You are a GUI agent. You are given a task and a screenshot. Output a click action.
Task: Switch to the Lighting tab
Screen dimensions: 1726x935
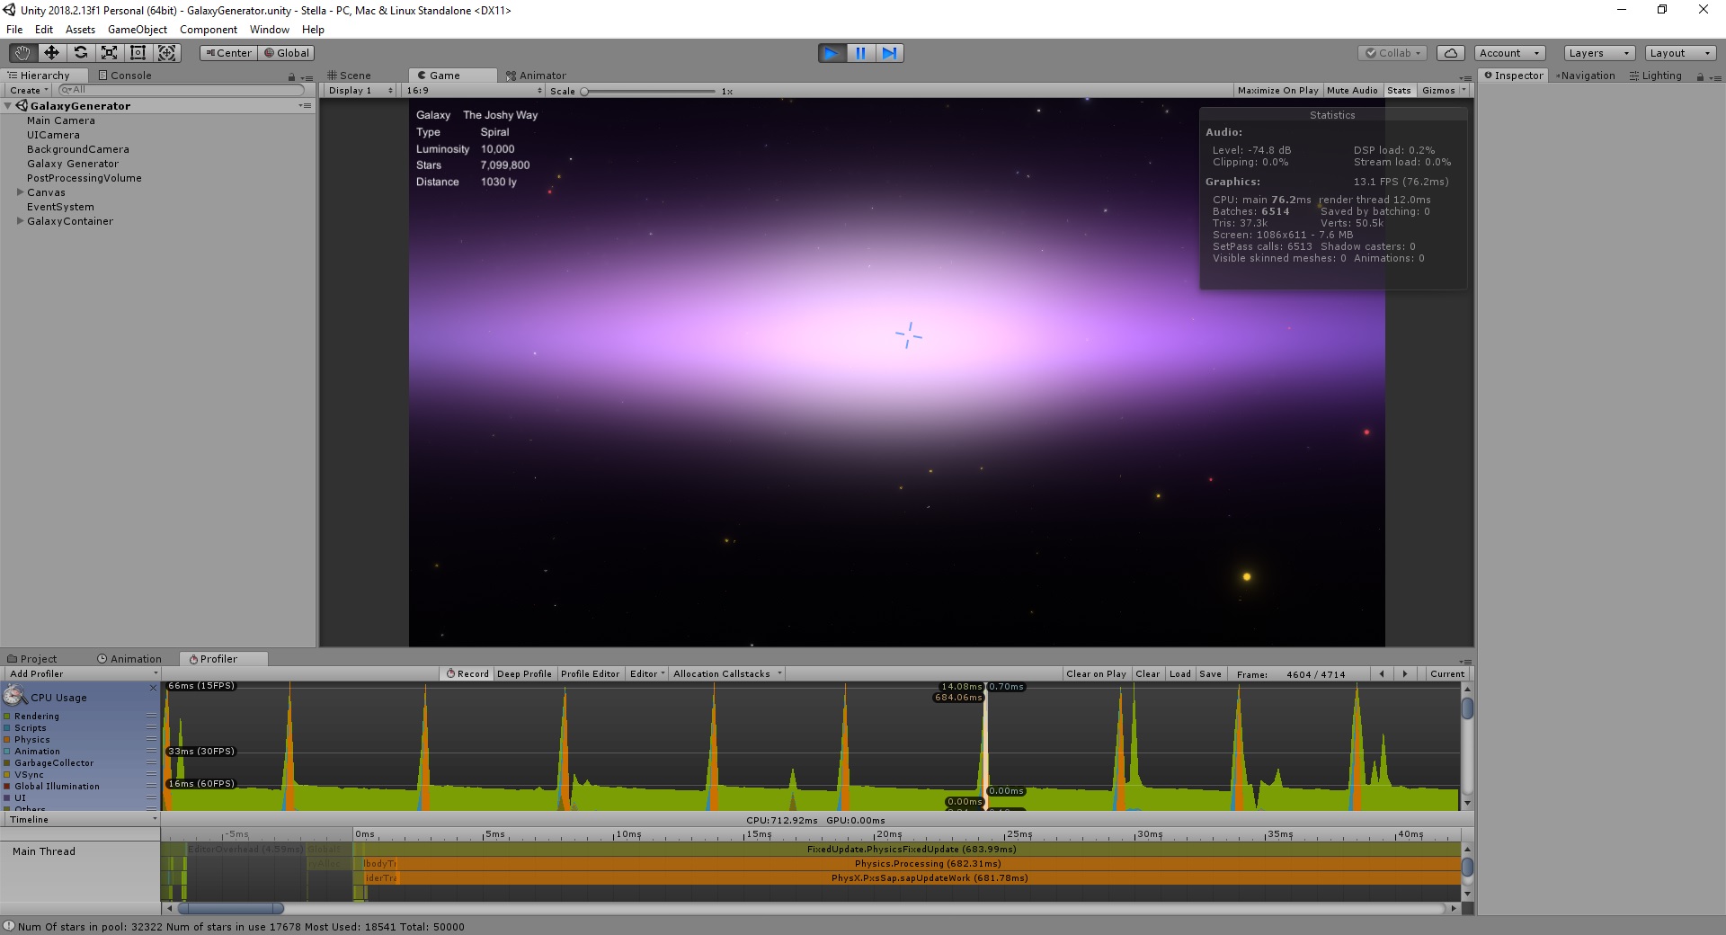click(x=1655, y=76)
